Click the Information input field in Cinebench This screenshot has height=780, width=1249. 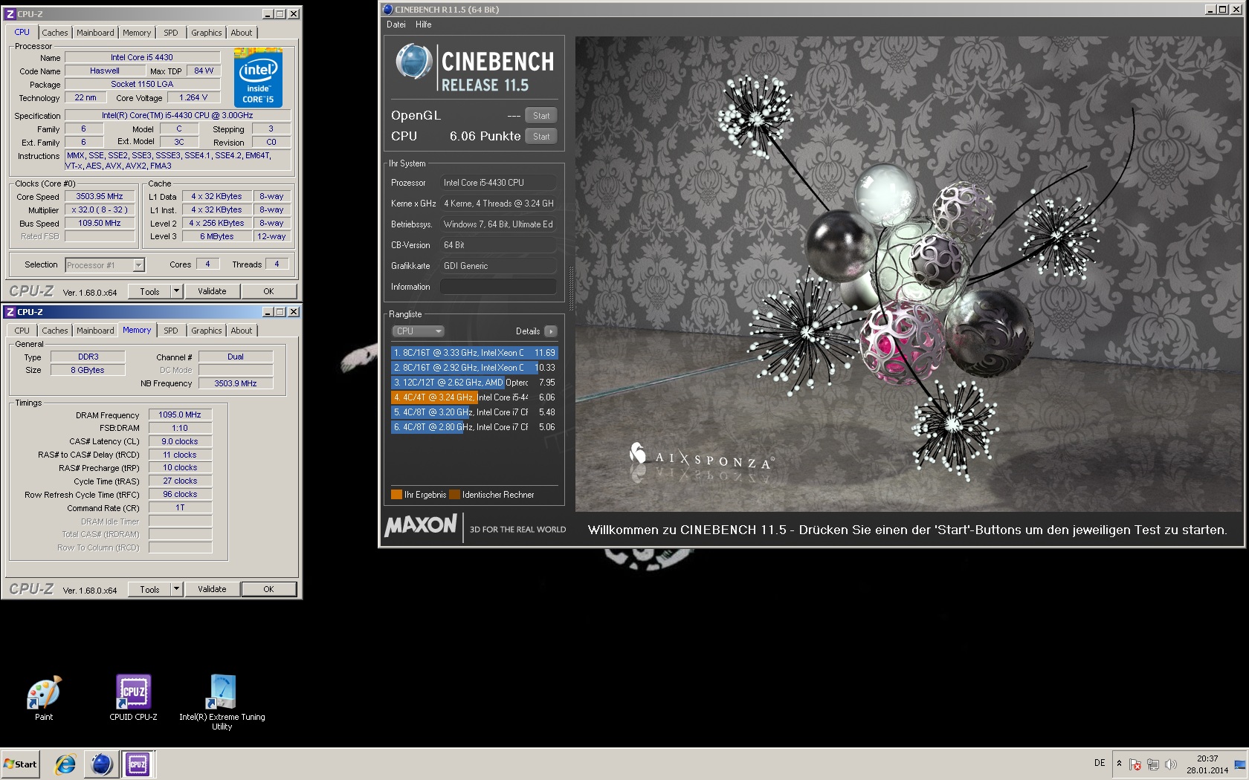(x=498, y=287)
